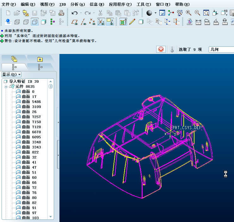Screen dimensions: 234x222
Task: Click the wireframe display icon
Action: tap(17, 22)
